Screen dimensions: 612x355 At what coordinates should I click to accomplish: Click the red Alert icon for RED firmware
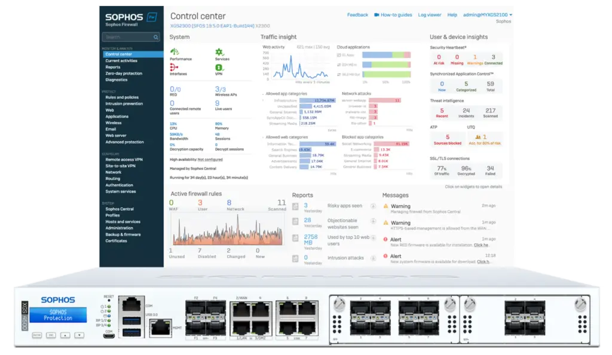[385, 239]
